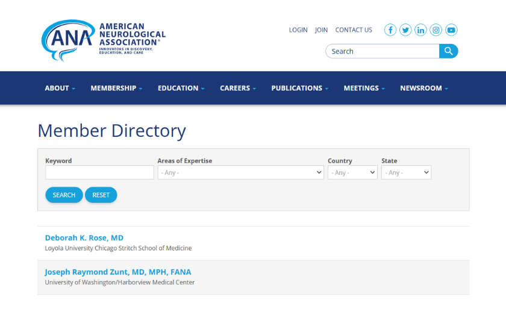The image size is (506, 313).
Task: Open the ANA Instagram icon
Action: pos(436,30)
